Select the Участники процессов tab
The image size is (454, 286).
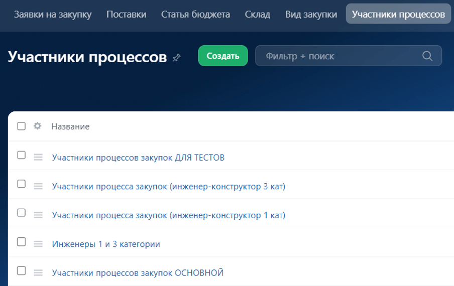click(x=398, y=14)
